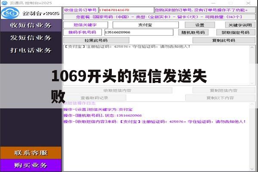Click operation log scroll-up arrow

(x=252, y=104)
